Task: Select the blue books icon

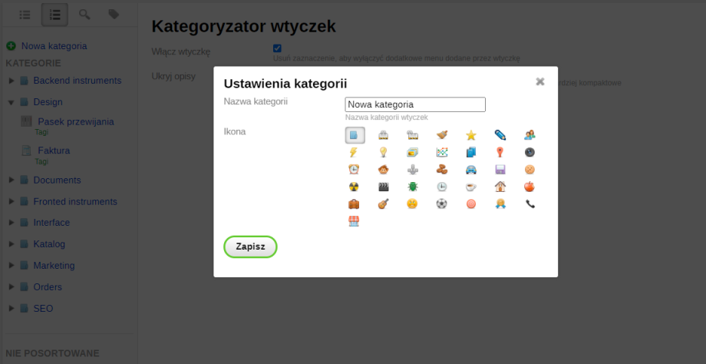Action: pos(471,153)
